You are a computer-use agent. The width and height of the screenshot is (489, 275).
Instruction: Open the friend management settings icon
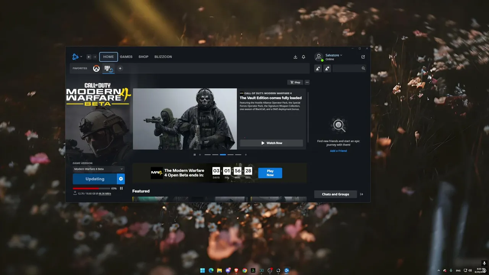pos(327,68)
